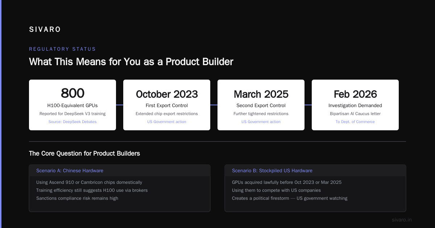The height and width of the screenshot is (228, 435).
Task: Click the political firestorm bullet text
Action: pos(290,198)
